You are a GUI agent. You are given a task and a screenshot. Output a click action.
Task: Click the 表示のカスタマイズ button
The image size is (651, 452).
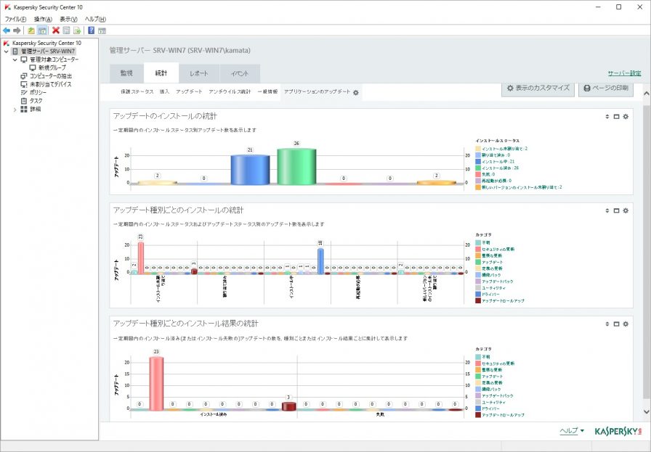coord(538,89)
